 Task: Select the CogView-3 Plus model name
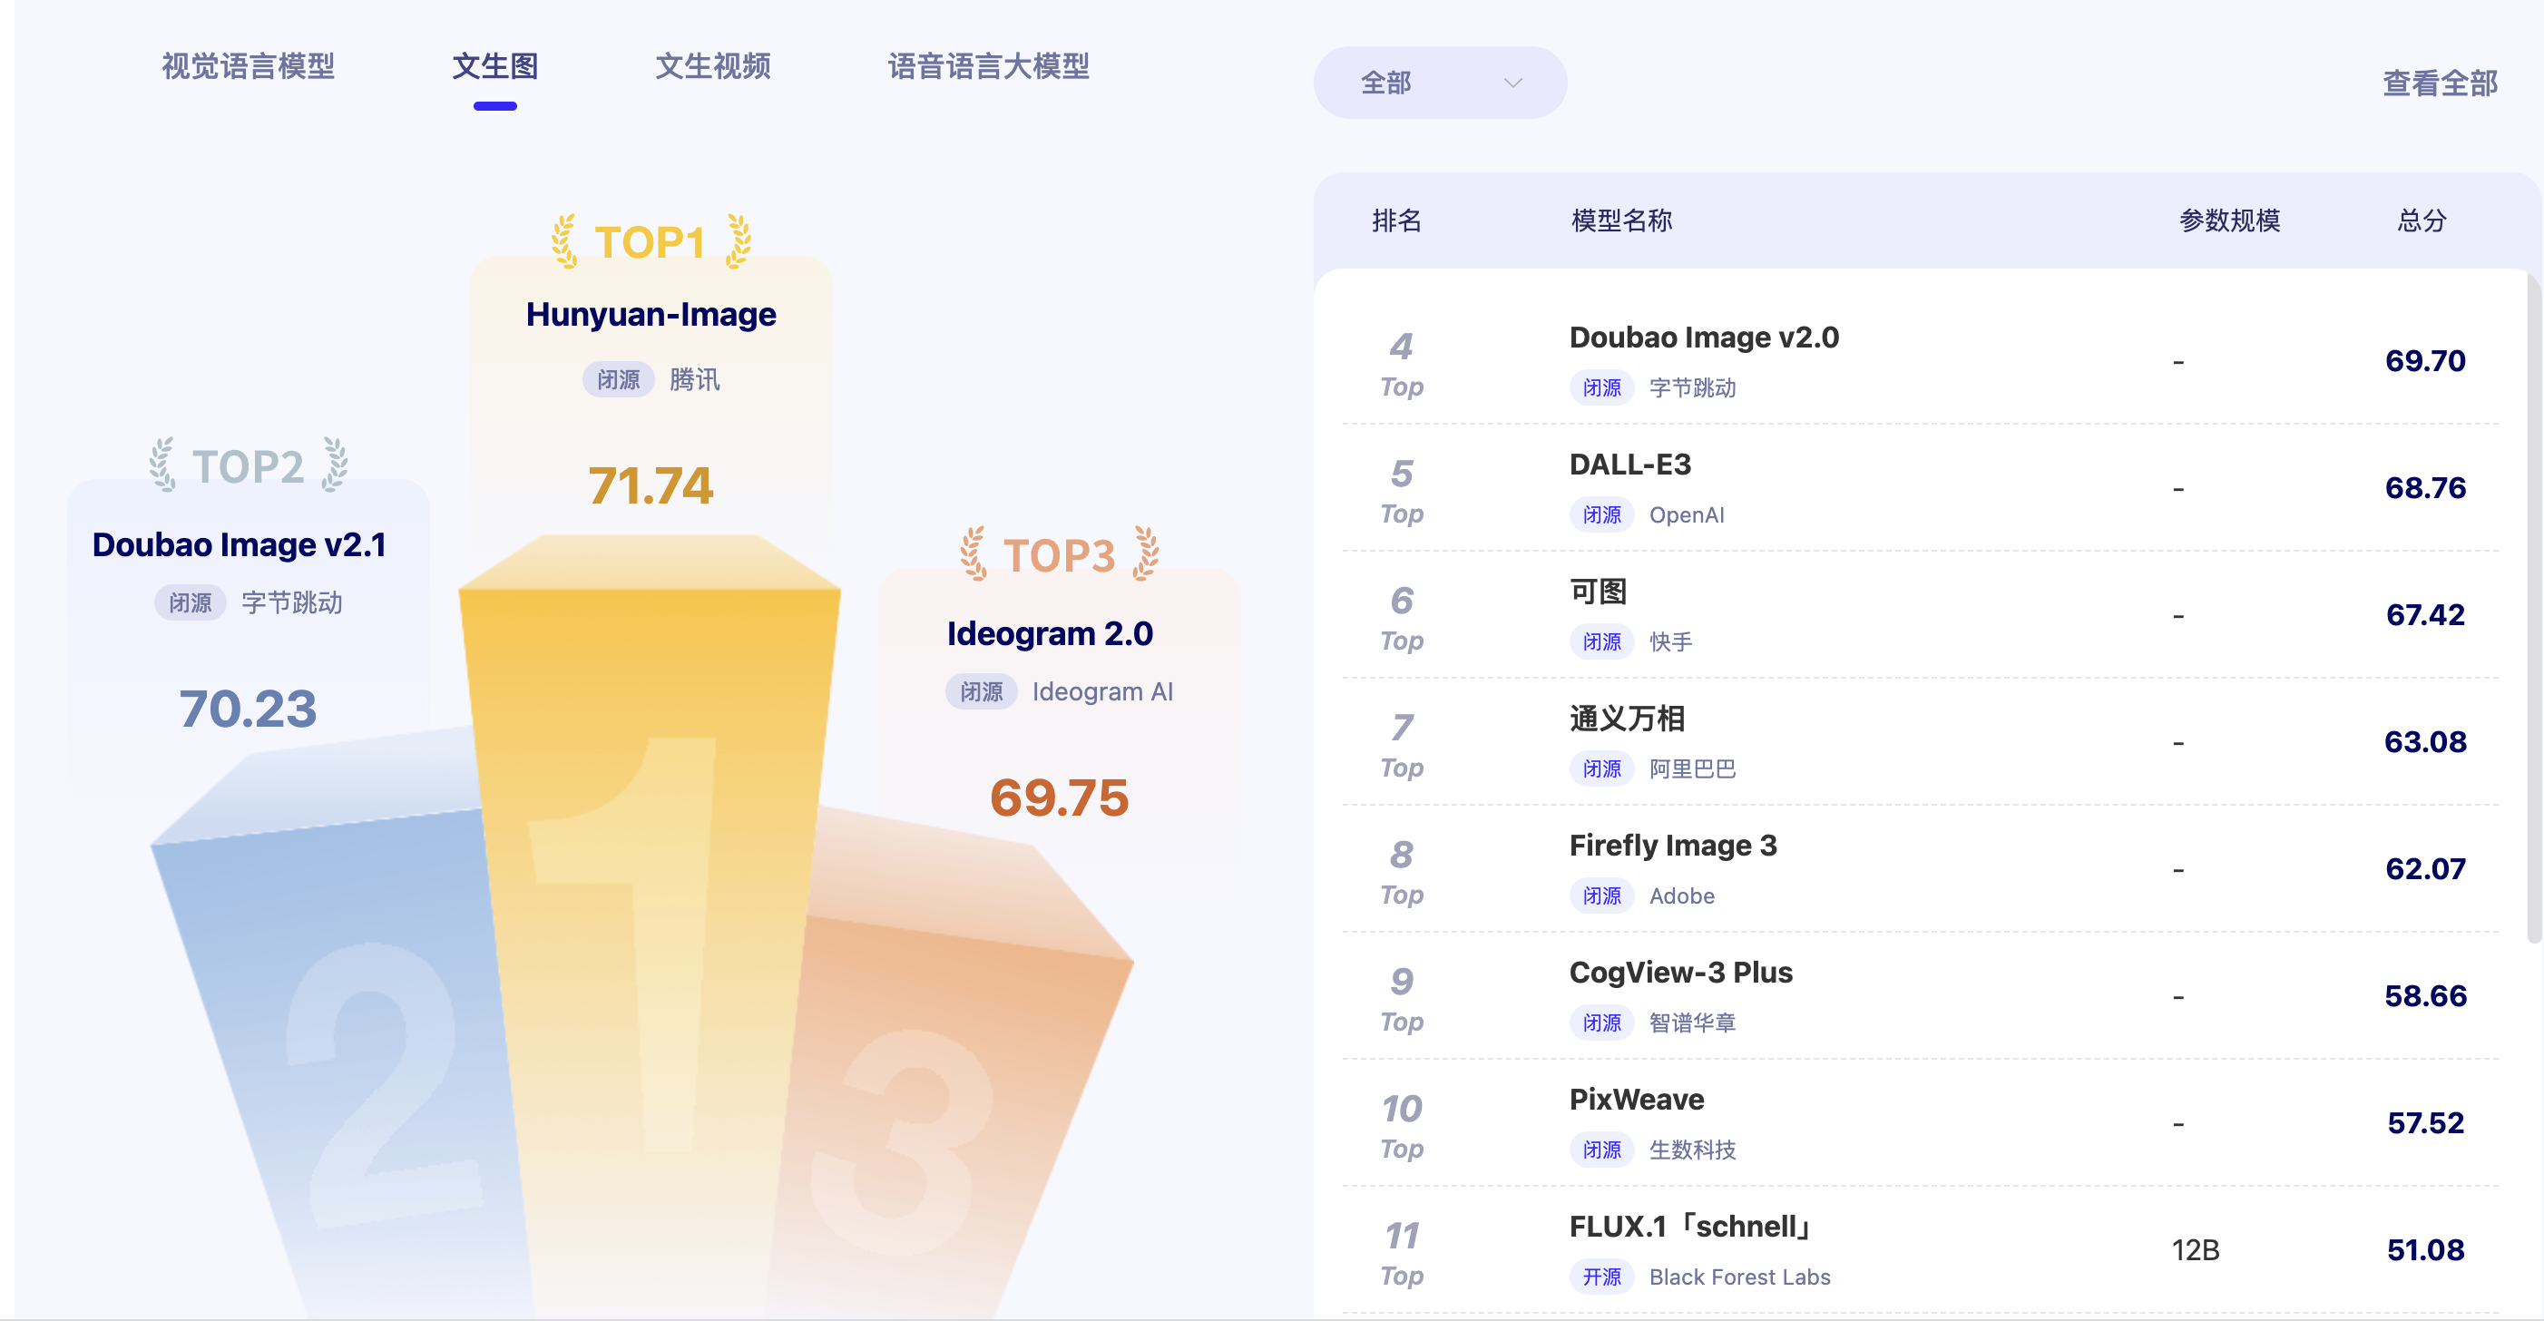(x=1681, y=973)
